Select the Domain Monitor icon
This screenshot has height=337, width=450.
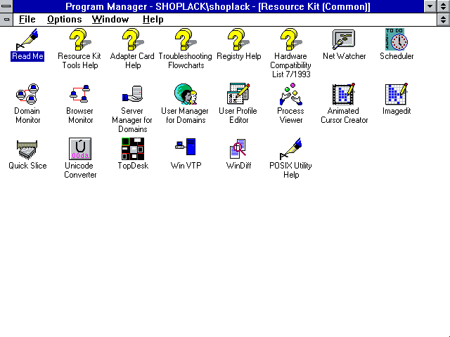[27, 94]
